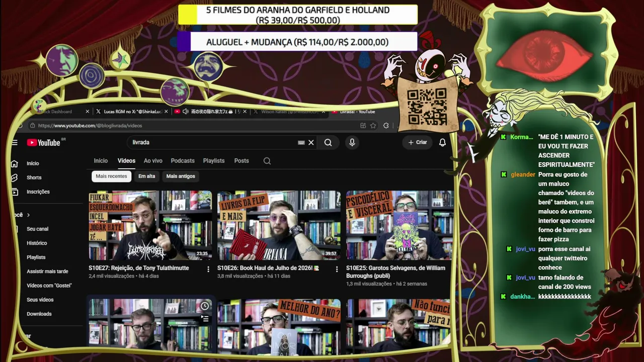Open Playlists in the left sidebar

pos(36,257)
